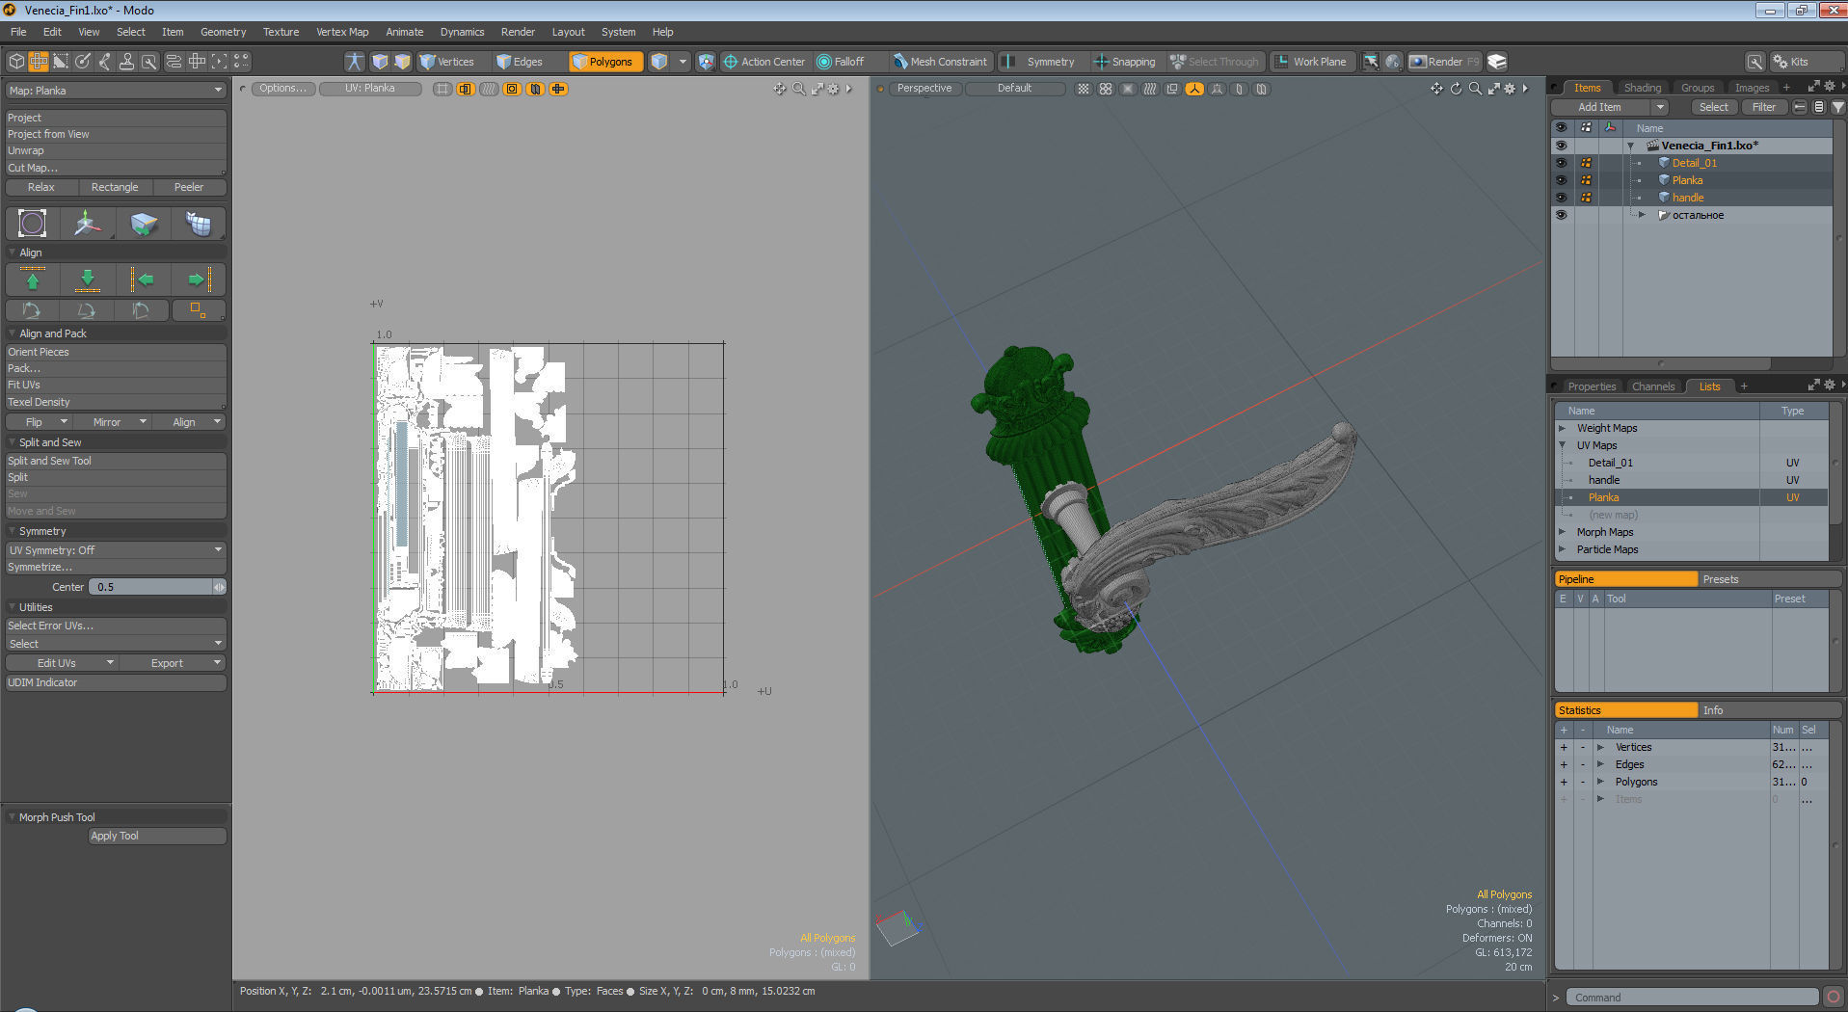1848x1012 pixels.
Task: Toggle visibility of the Planka item
Action: point(1561,180)
